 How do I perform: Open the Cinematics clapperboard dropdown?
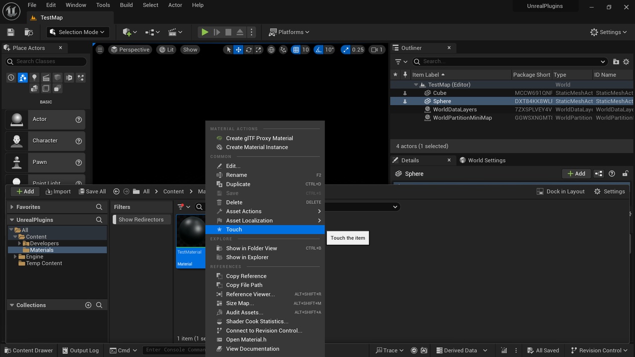[175, 32]
